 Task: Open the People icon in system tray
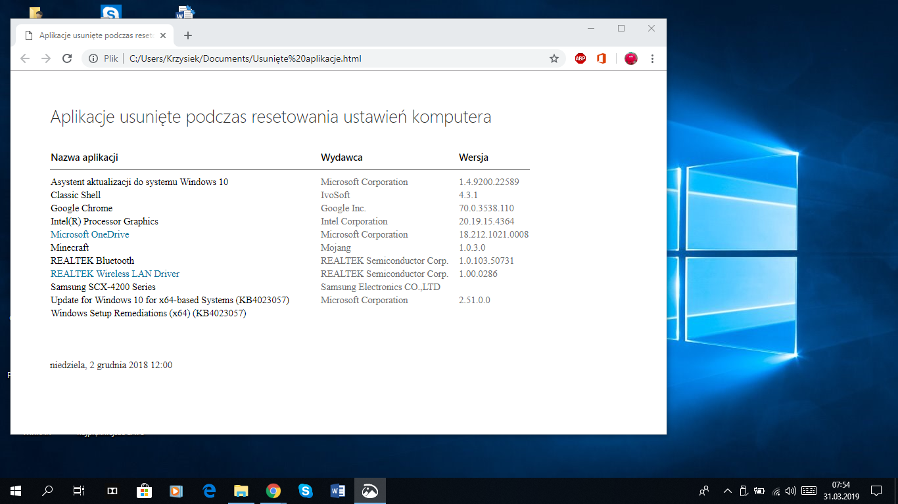pyautogui.click(x=704, y=490)
